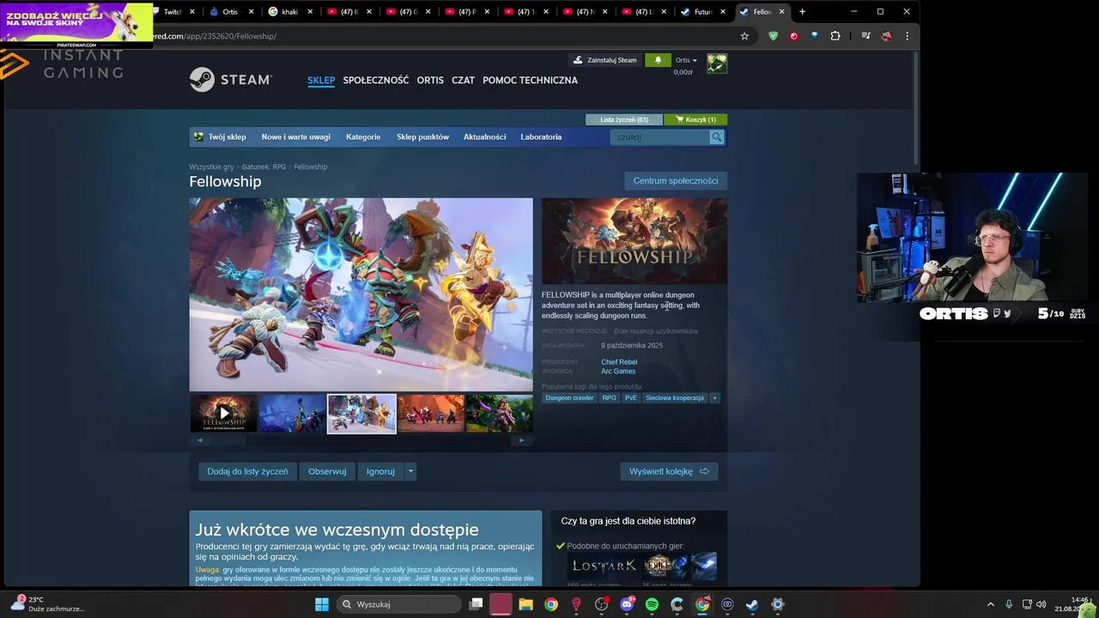Open Chrome three-dot menu
This screenshot has height=618, width=1099.
(907, 36)
